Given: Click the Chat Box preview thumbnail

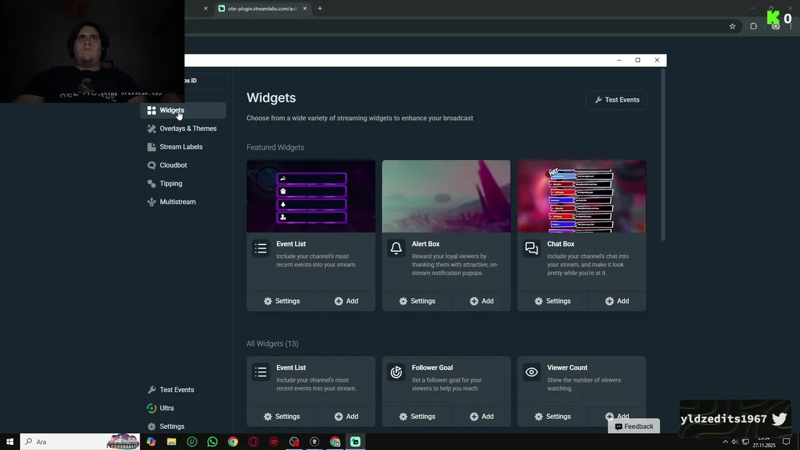Looking at the screenshot, I should click(x=582, y=196).
